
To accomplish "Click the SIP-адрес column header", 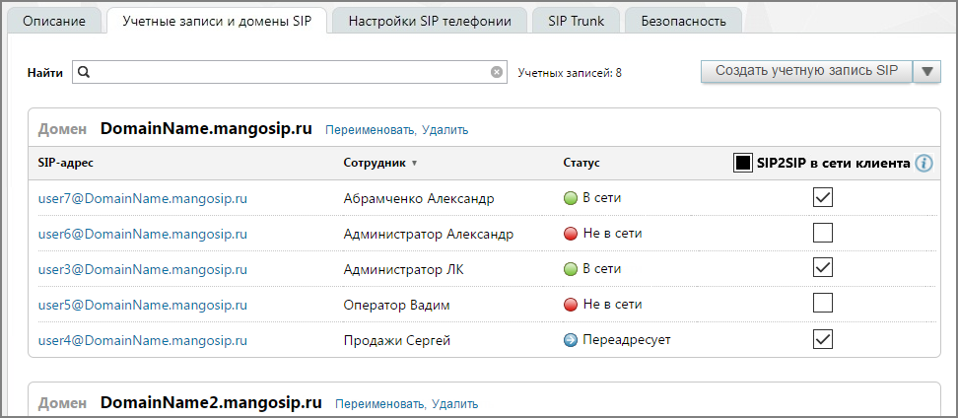I will [x=65, y=164].
